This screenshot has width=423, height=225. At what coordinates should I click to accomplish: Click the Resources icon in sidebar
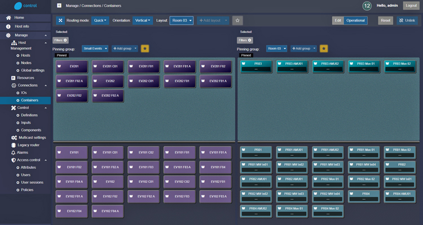13,78
